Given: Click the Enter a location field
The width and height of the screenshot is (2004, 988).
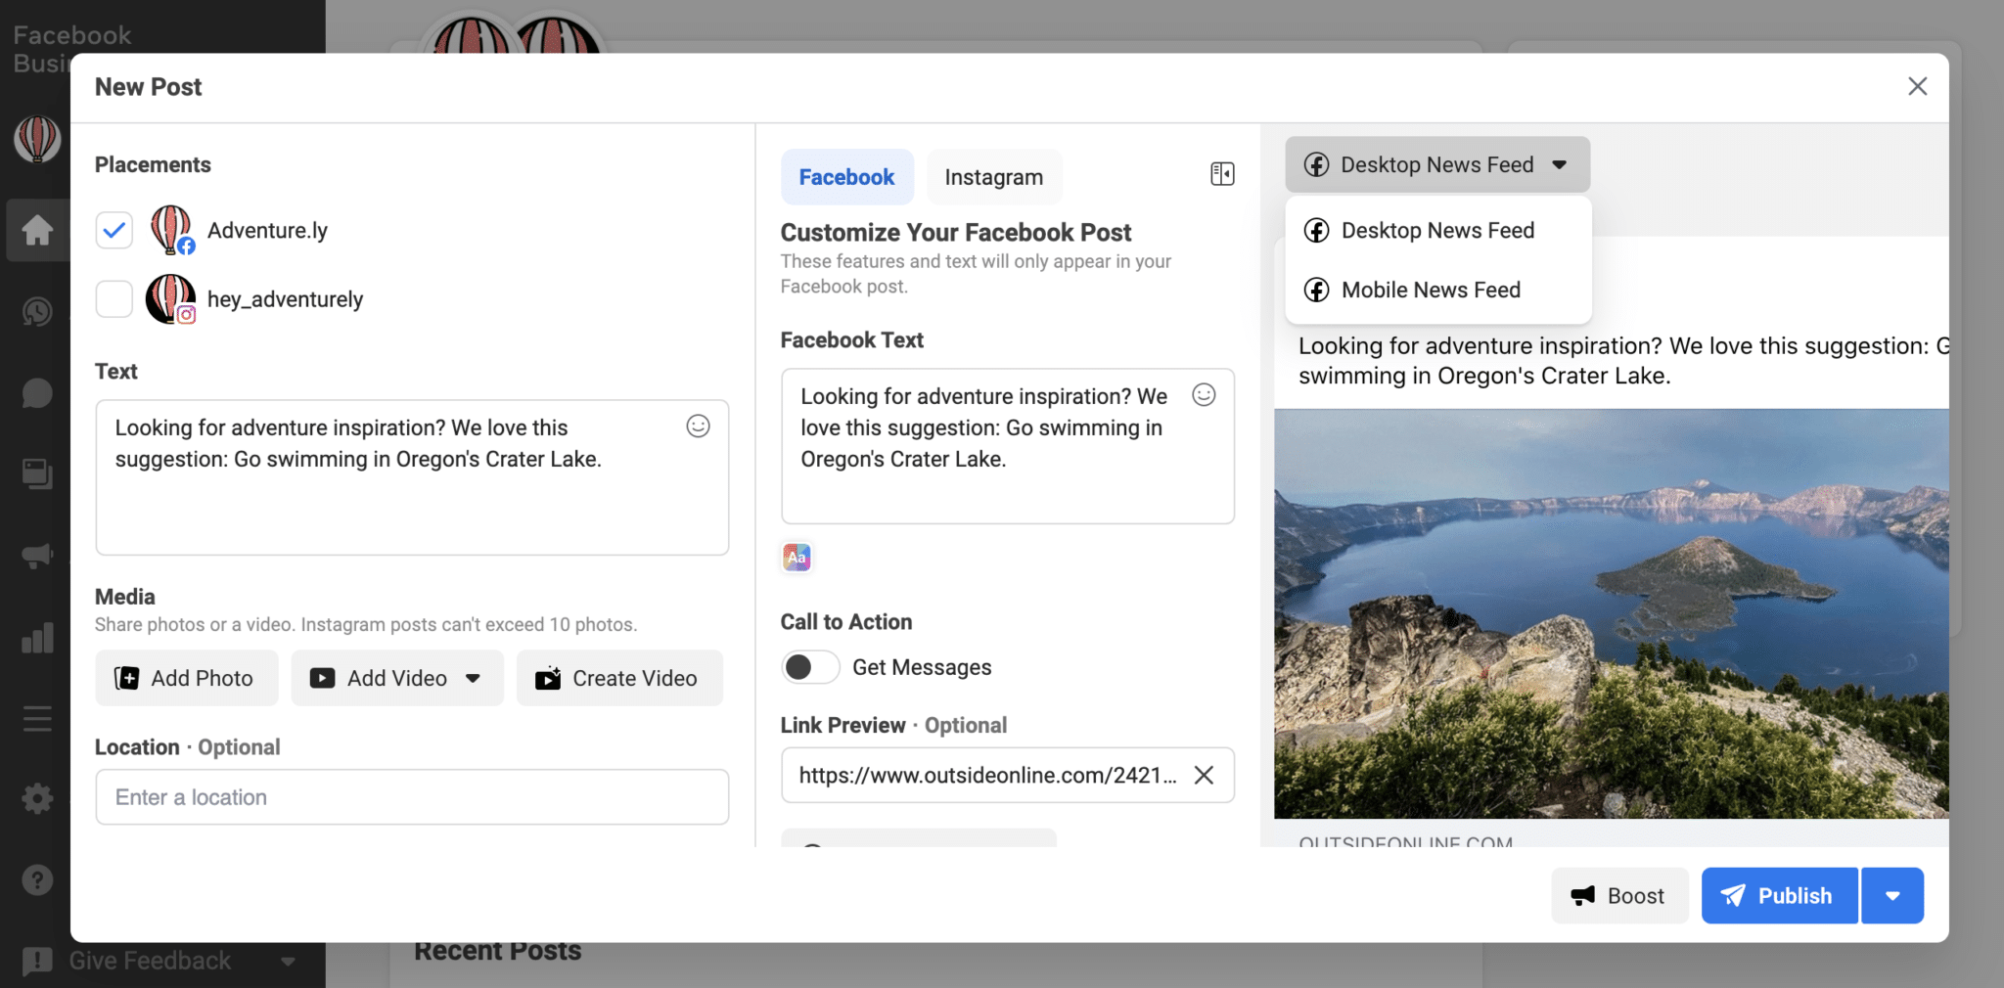Looking at the screenshot, I should click(x=411, y=796).
